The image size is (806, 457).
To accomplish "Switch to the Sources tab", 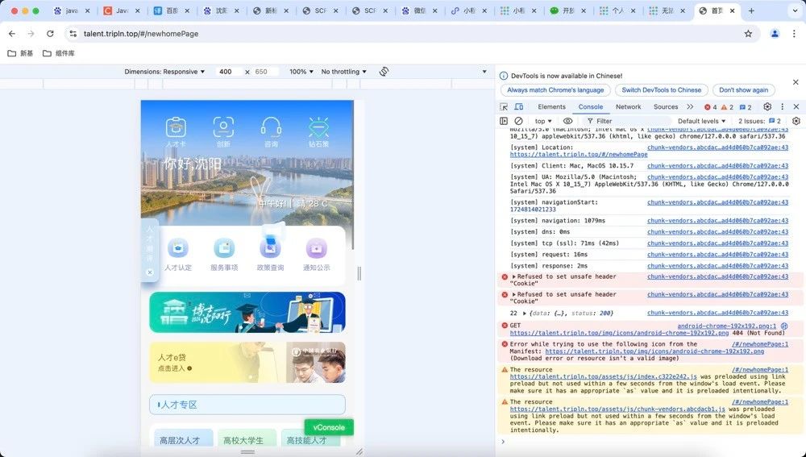I will pyautogui.click(x=666, y=107).
